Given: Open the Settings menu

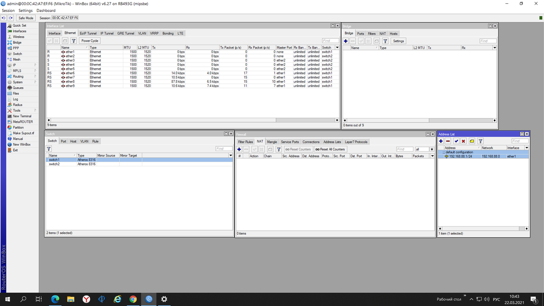Looking at the screenshot, I should [25, 11].
